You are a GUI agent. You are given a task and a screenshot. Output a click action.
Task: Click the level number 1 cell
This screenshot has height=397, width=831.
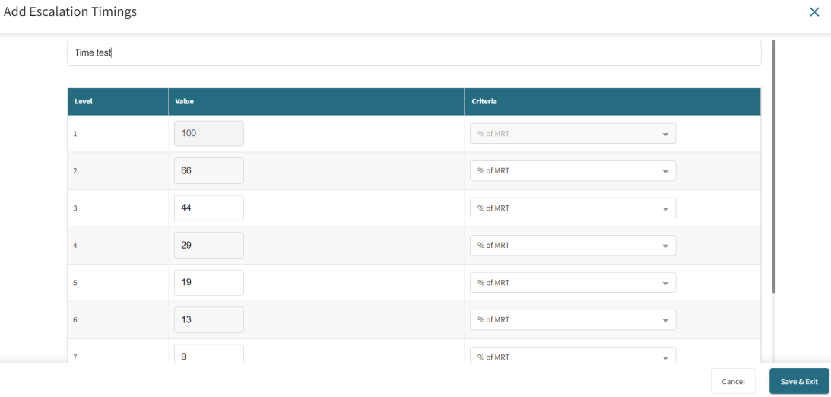pos(118,134)
